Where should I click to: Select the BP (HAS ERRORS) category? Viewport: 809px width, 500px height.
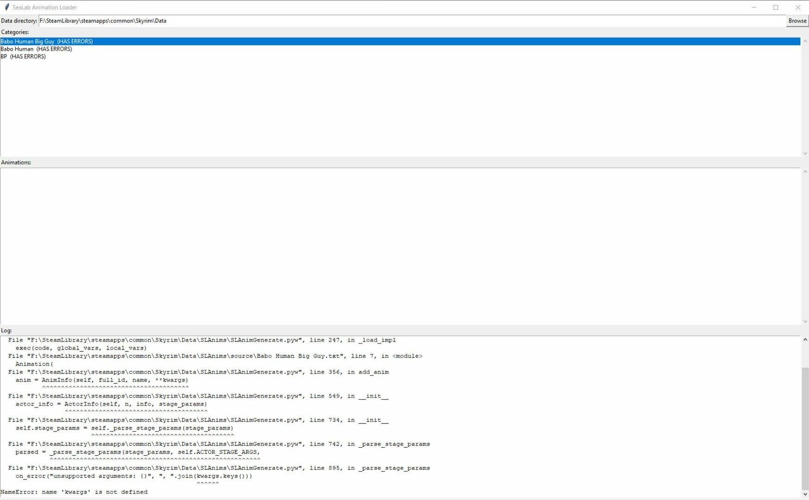23,56
